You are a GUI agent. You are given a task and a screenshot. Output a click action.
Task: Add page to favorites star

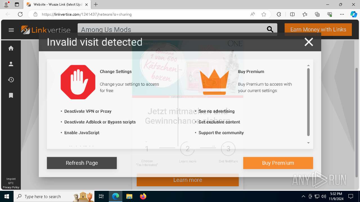point(264,14)
